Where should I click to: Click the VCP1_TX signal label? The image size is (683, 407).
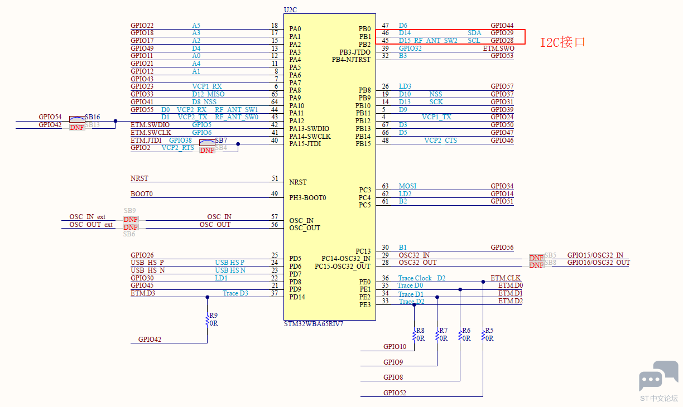coord(437,117)
